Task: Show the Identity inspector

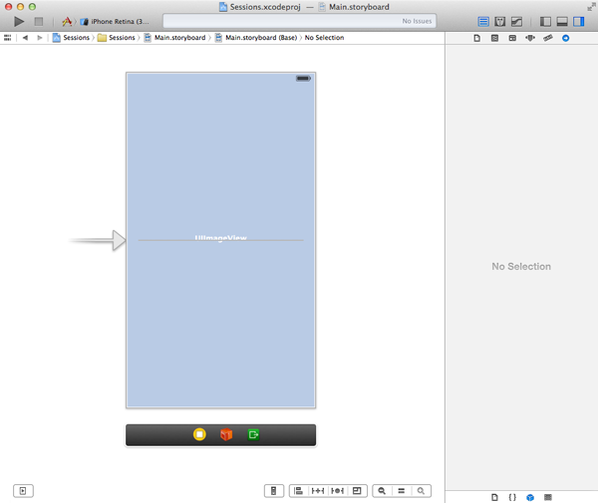Action: (x=512, y=38)
